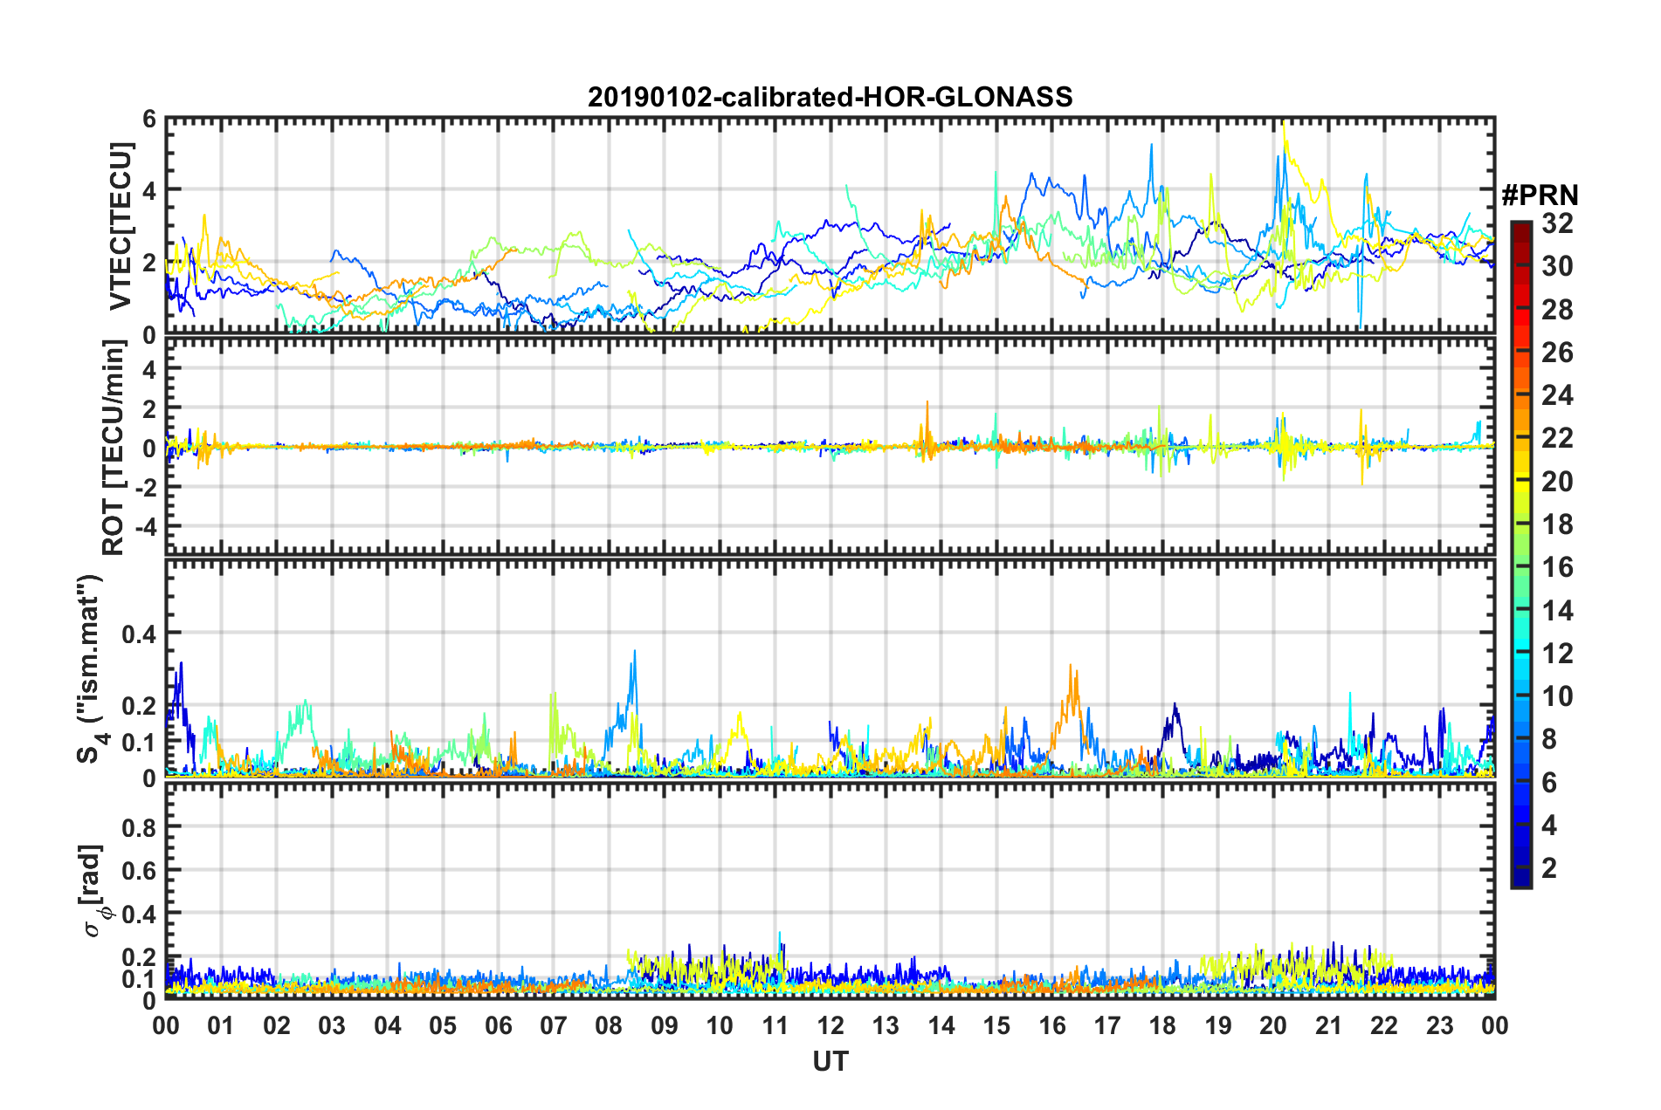Click sigma phi tick label 0.8
Screen dimensions: 1661x1110
140,827
